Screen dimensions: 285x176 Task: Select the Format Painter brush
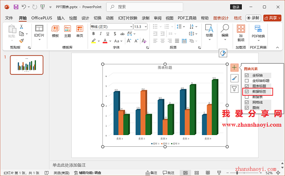21,41
